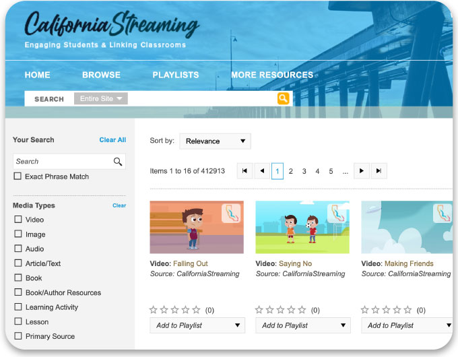This screenshot has width=458, height=357.
Task: Open the BROWSE menu
Action: [x=101, y=75]
